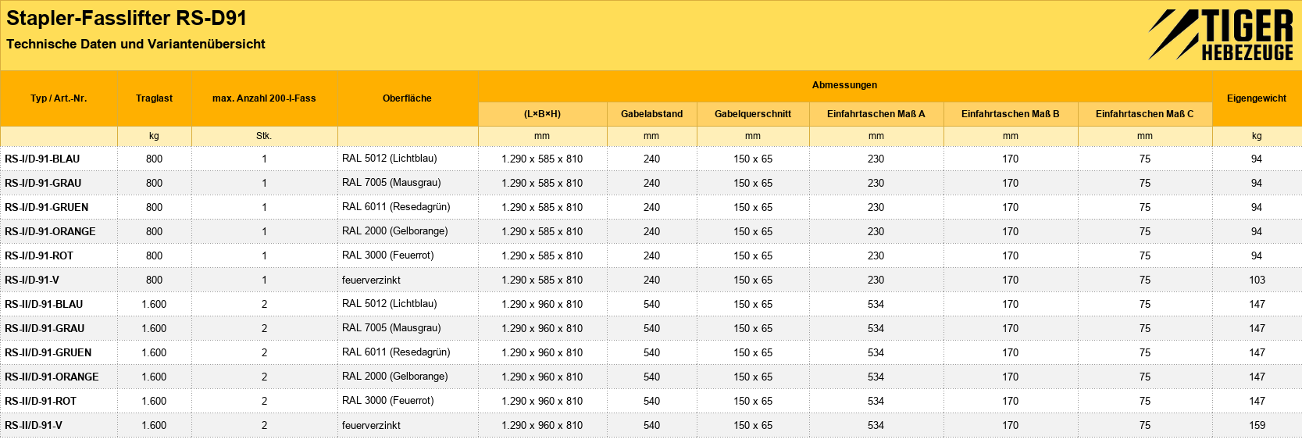Click the Oberfläche column header
The height and width of the screenshot is (443, 1302).
point(407,98)
